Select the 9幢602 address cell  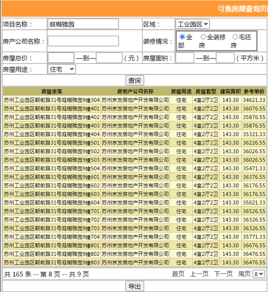(52, 185)
